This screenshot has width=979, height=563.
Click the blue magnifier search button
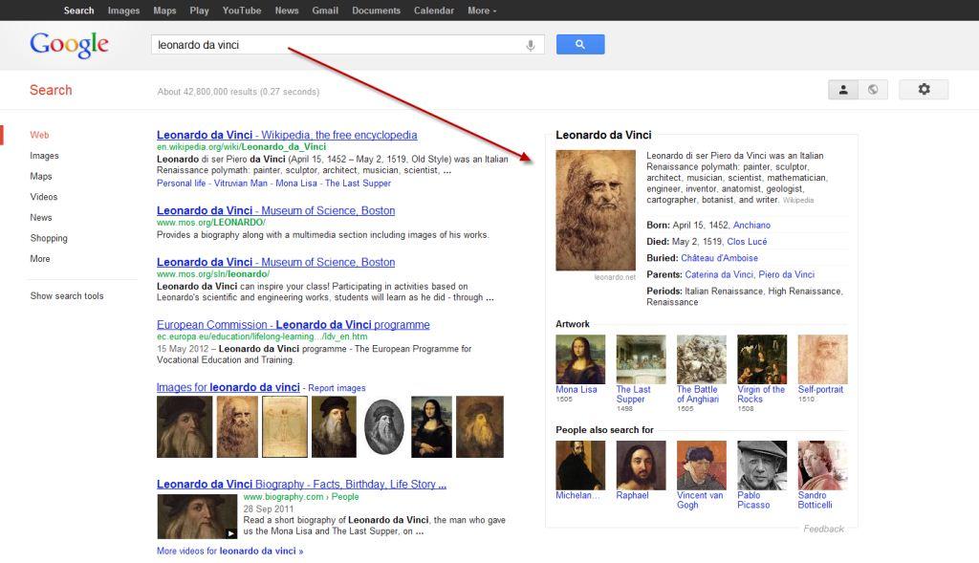coord(580,44)
